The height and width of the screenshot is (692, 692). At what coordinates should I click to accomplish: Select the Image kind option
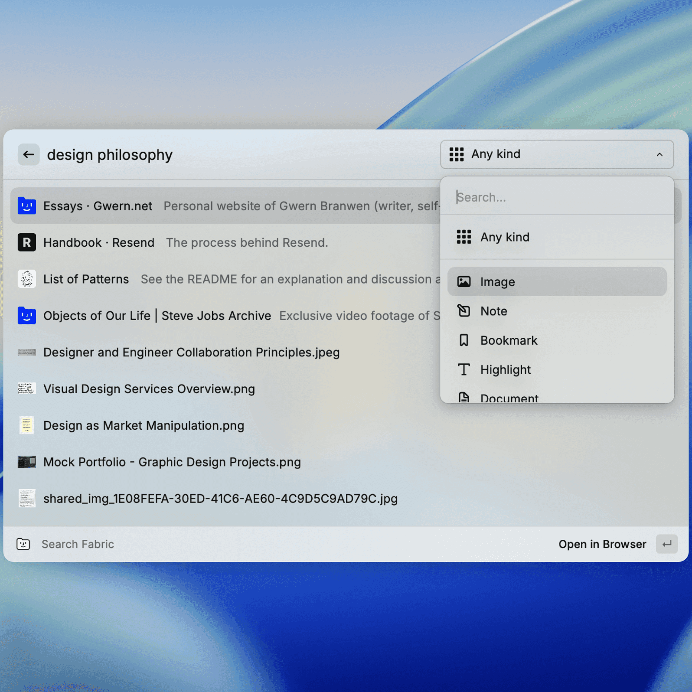[557, 282]
